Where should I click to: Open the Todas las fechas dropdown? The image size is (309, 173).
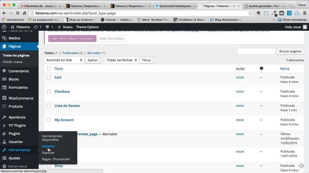click(x=121, y=60)
